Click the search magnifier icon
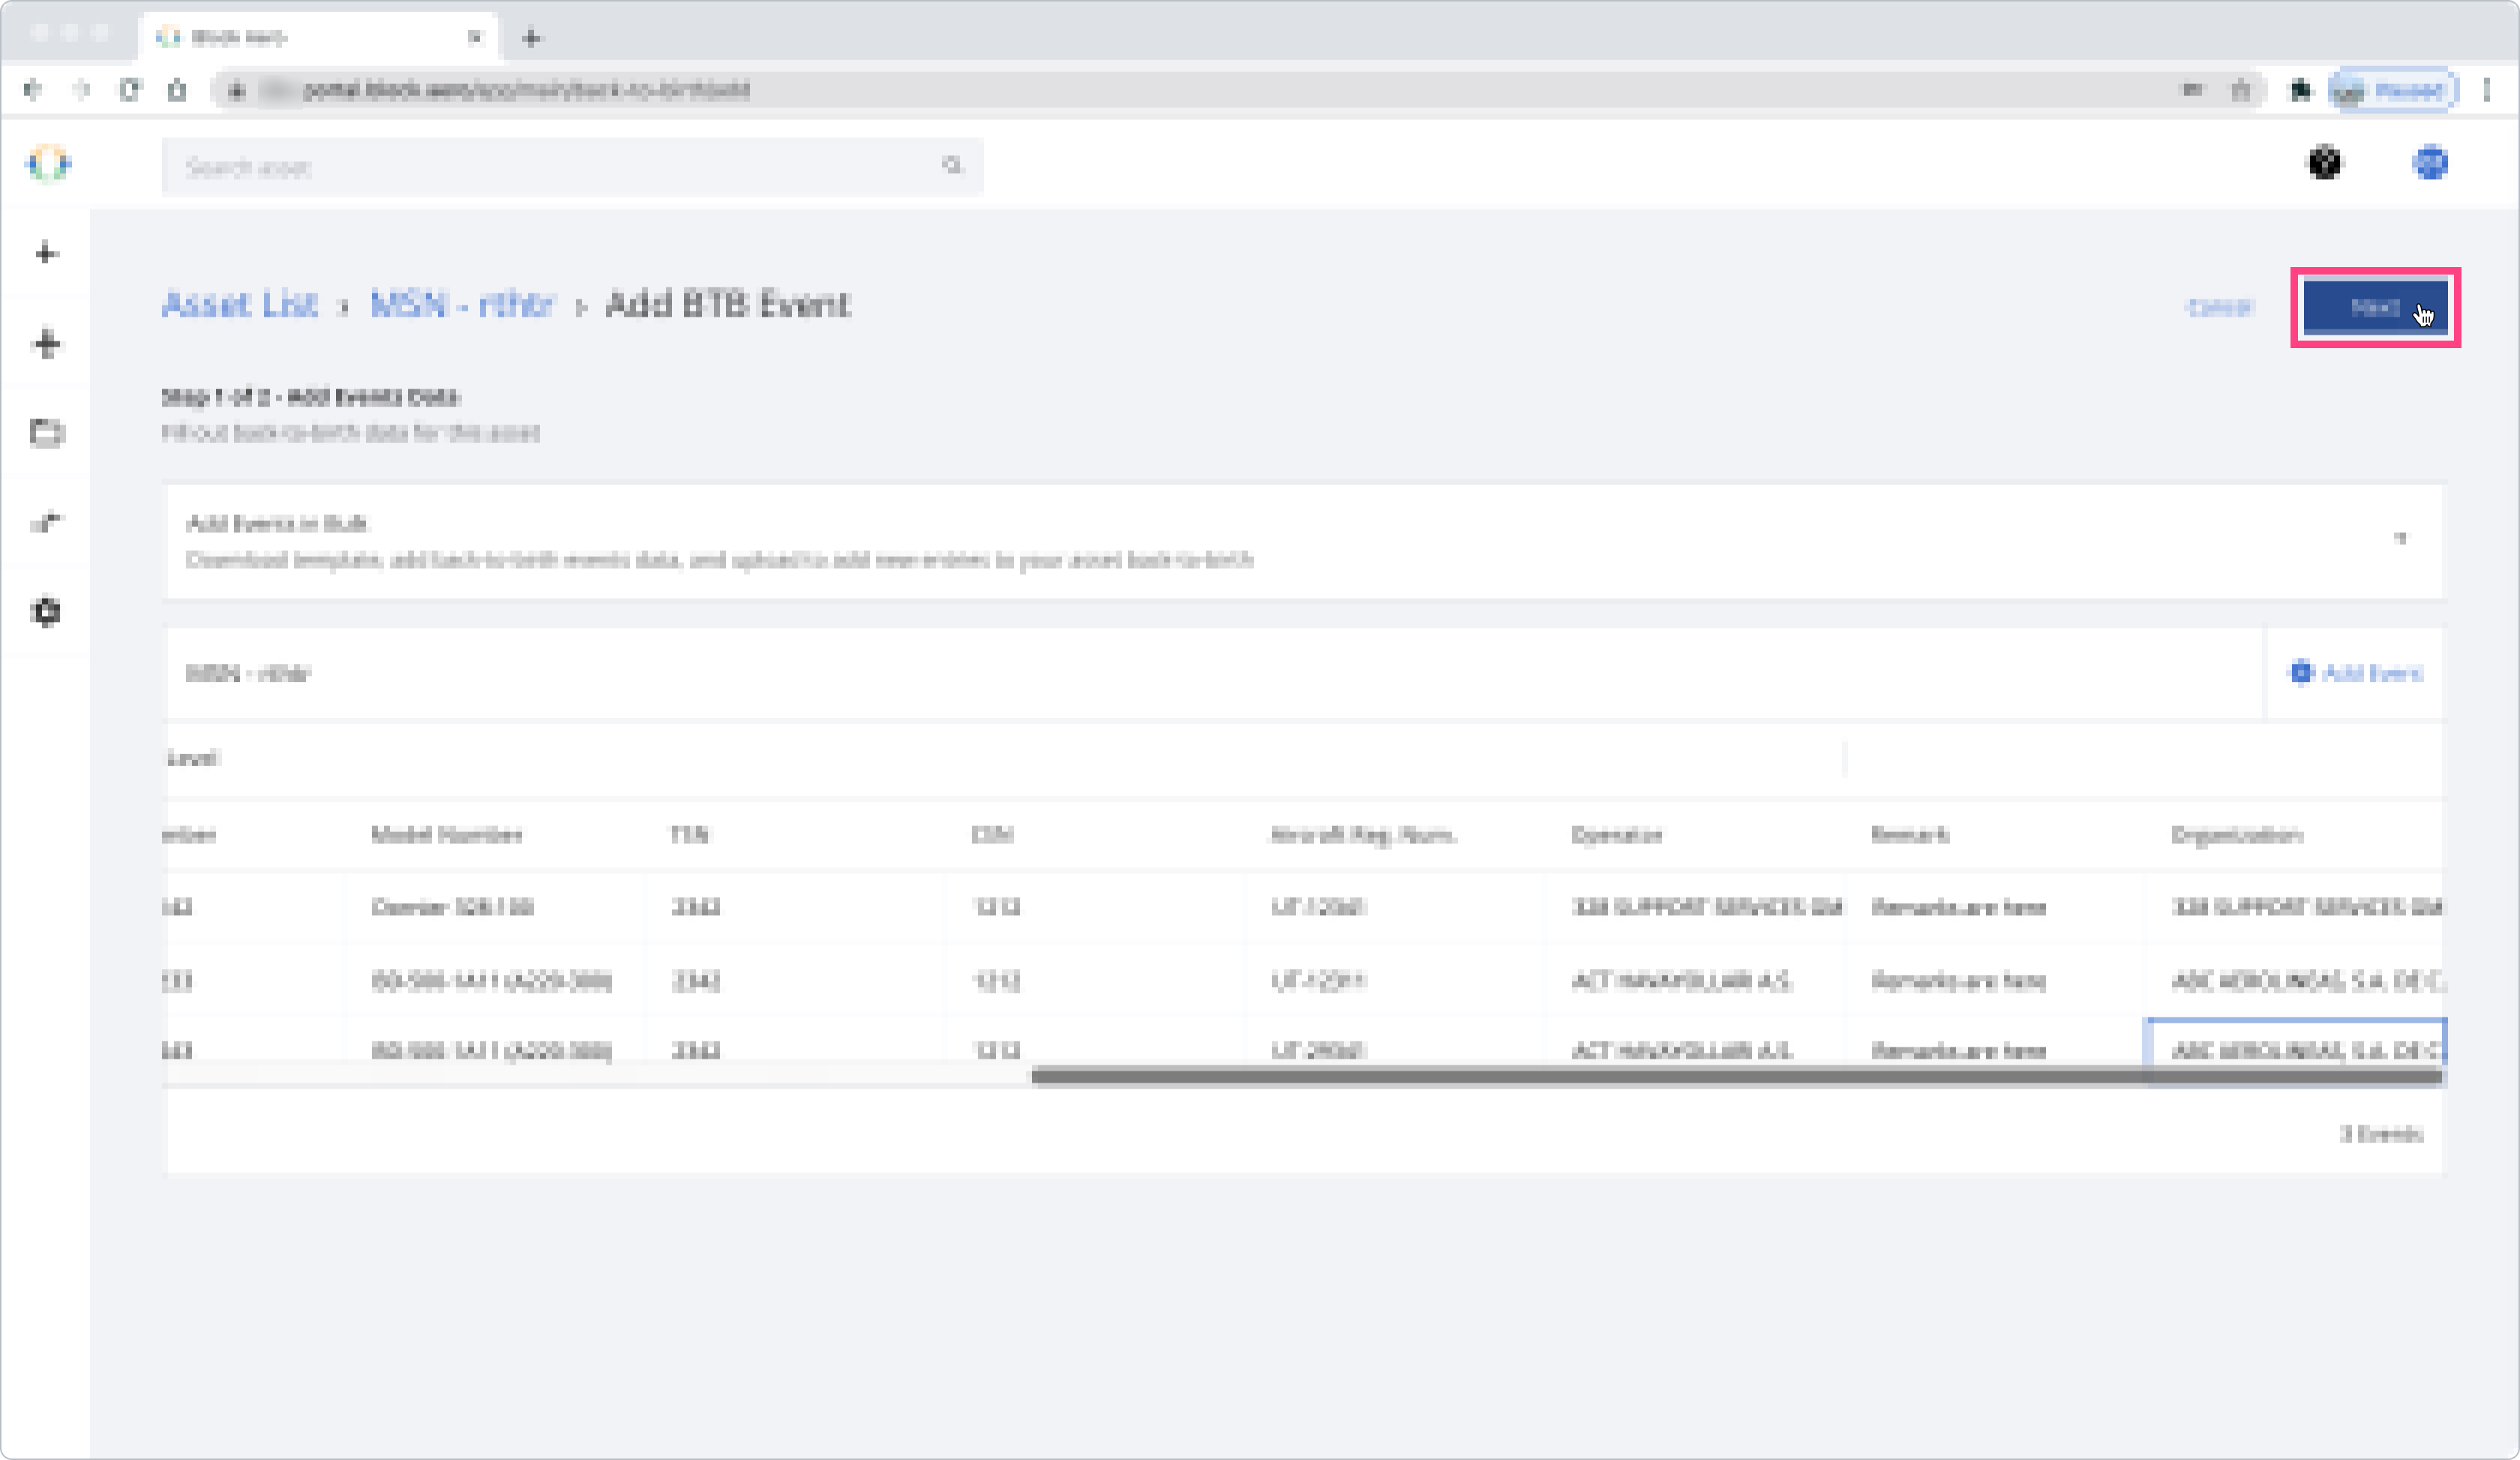Screen dimensions: 2520x1460 (951, 166)
